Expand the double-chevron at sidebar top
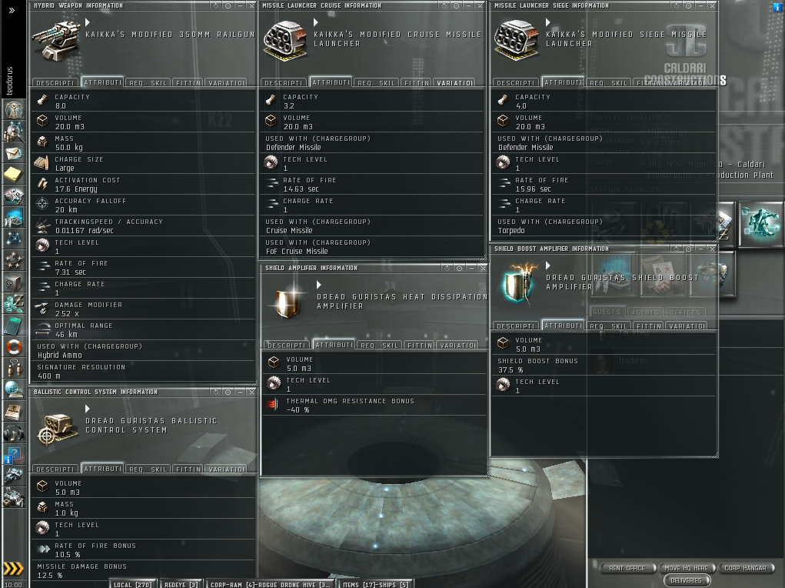 pos(12,10)
